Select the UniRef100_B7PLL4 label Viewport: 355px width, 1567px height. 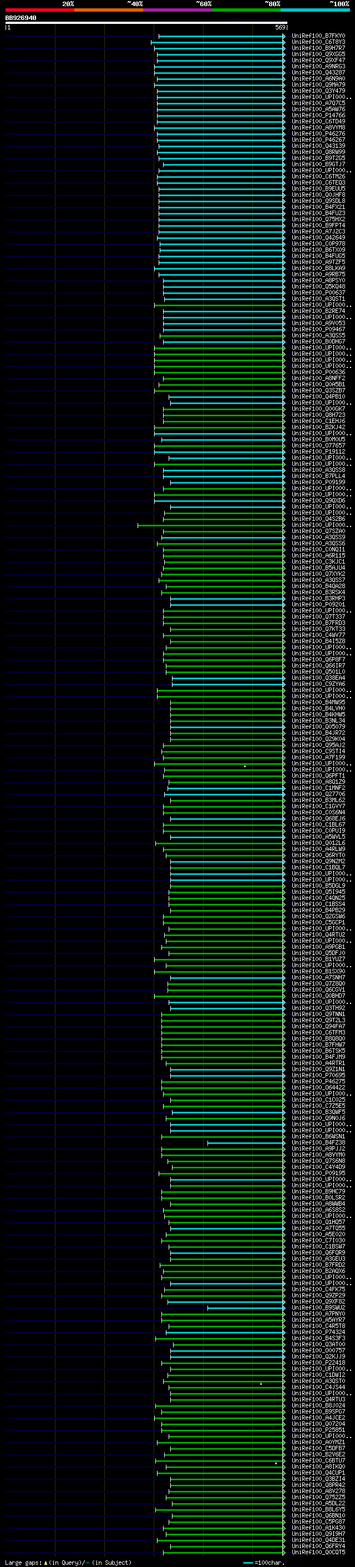318,476
